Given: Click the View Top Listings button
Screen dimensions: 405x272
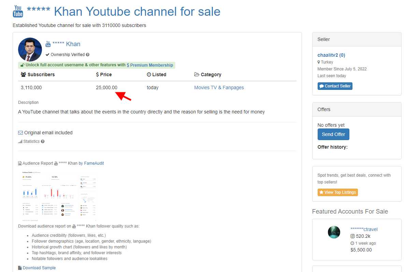Looking at the screenshot, I should (337, 192).
